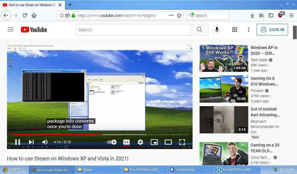Click the browser forward arrow
Image resolution: width=297 pixels, height=174 pixels.
point(15,16)
